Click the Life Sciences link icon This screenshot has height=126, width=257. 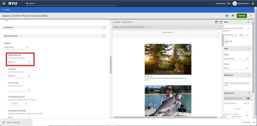point(229,3)
